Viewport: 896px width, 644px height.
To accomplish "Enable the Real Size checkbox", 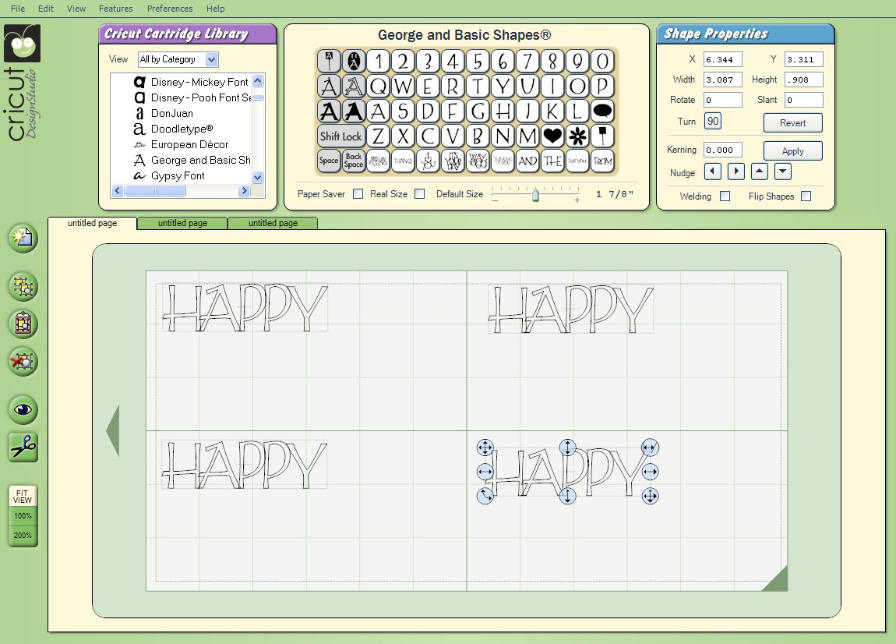I will pos(419,194).
